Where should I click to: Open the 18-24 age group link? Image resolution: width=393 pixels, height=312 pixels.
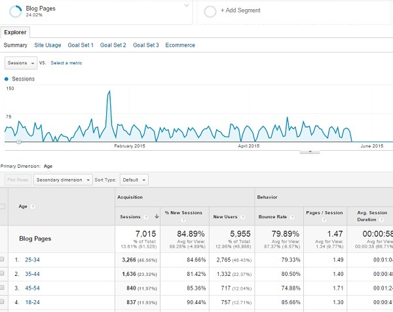32,302
